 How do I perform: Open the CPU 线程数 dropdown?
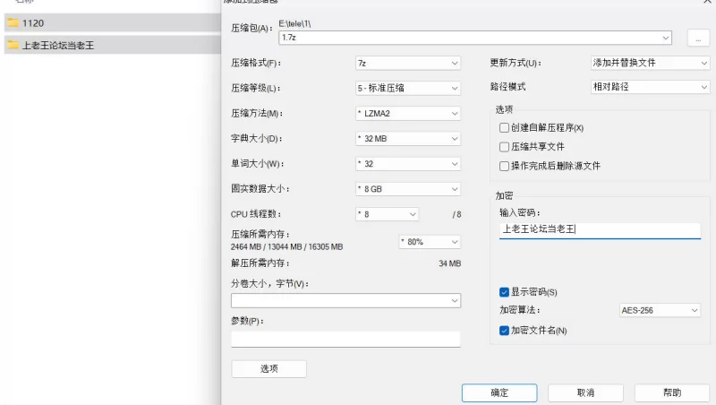click(x=387, y=214)
